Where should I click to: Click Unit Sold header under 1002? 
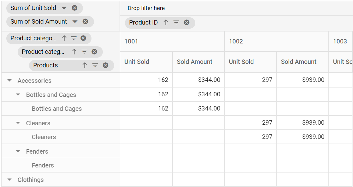pyautogui.click(x=250, y=62)
